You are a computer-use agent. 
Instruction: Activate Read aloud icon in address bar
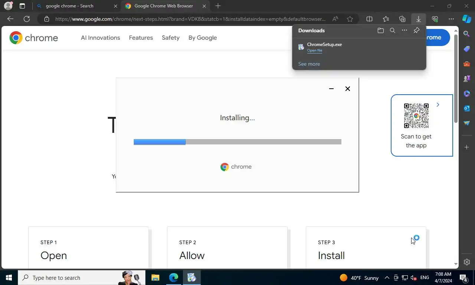(335, 19)
